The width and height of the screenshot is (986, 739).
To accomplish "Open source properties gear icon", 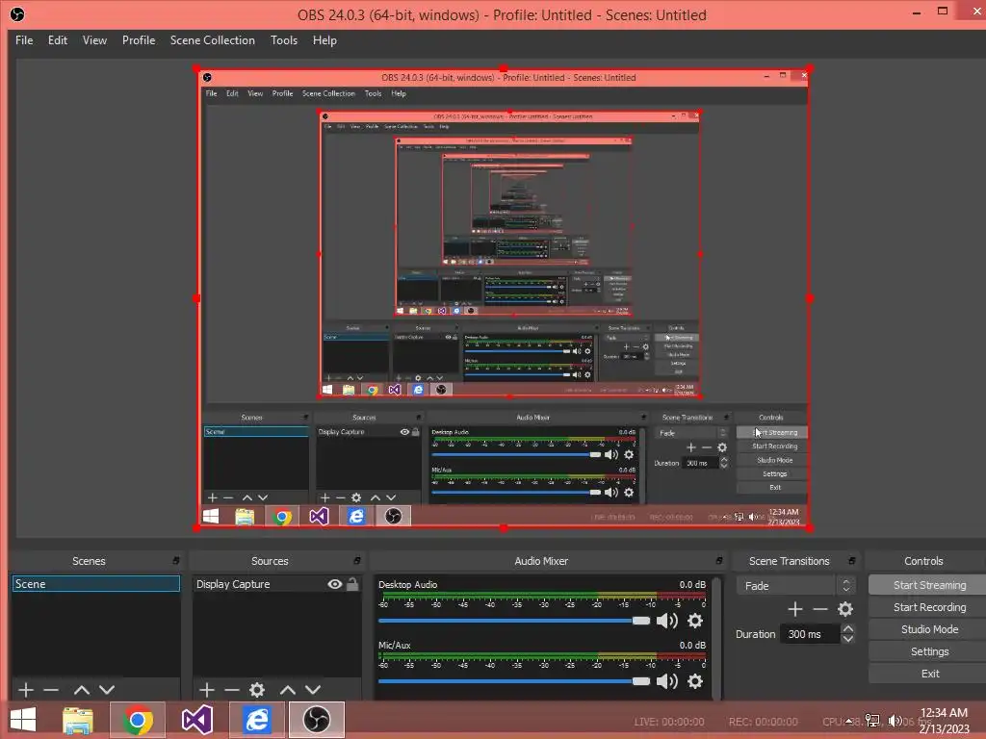I will coord(257,690).
